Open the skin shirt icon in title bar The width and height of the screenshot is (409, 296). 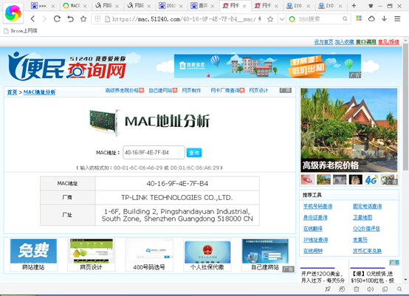[x=371, y=6]
